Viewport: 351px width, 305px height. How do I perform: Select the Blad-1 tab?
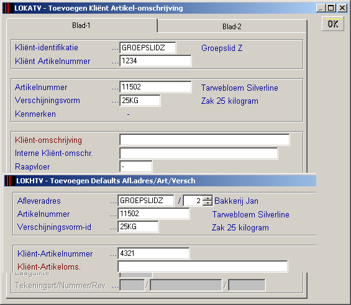click(x=81, y=25)
